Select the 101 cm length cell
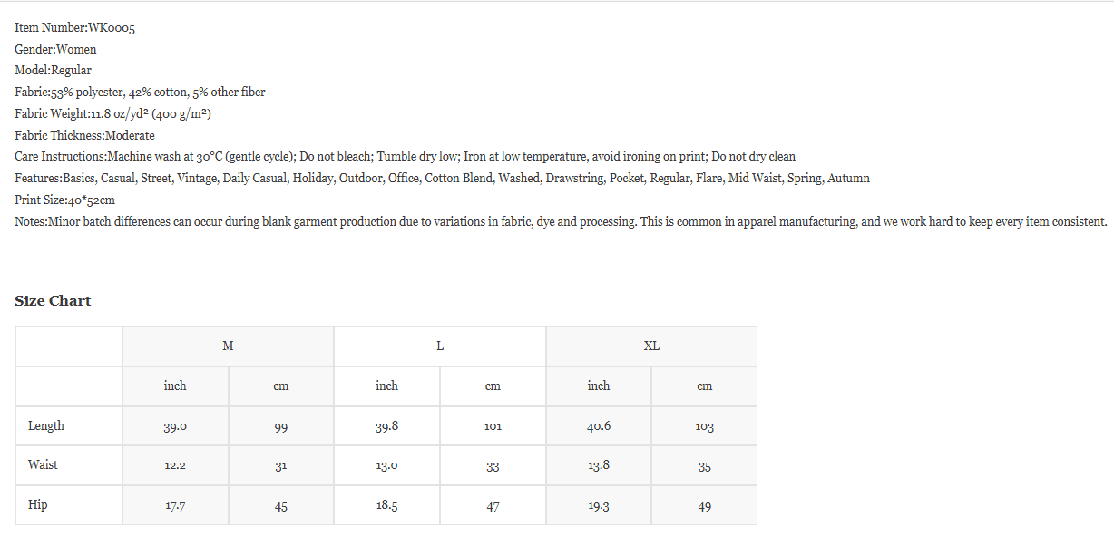The width and height of the screenshot is (1114, 556). [x=493, y=426]
